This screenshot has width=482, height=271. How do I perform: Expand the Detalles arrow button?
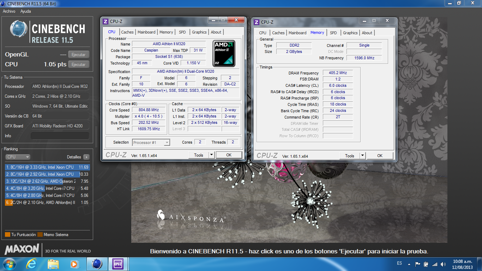coord(86,157)
